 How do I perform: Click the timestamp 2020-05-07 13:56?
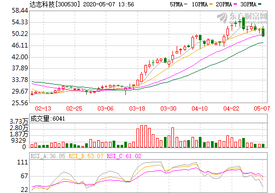108,4
